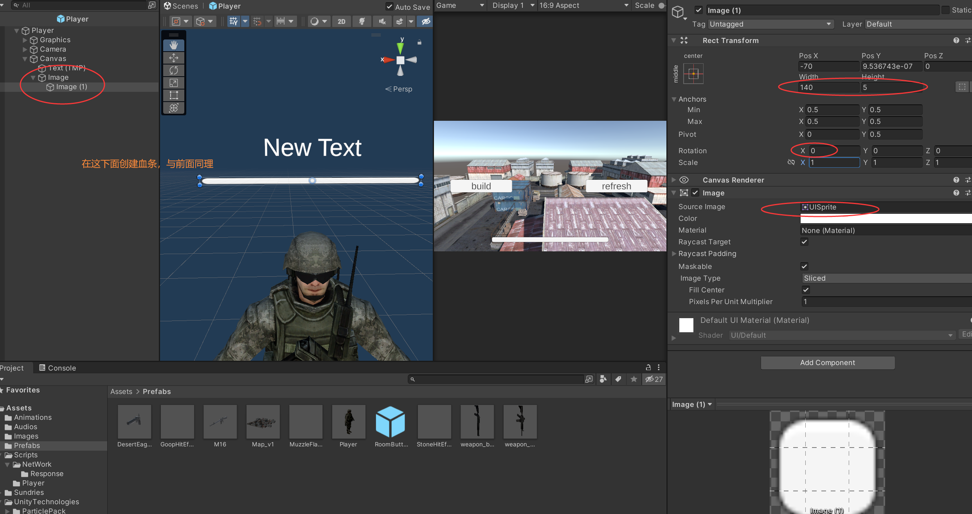The width and height of the screenshot is (972, 514).
Task: Select the Image (1) hierarchy item
Action: tap(72, 87)
